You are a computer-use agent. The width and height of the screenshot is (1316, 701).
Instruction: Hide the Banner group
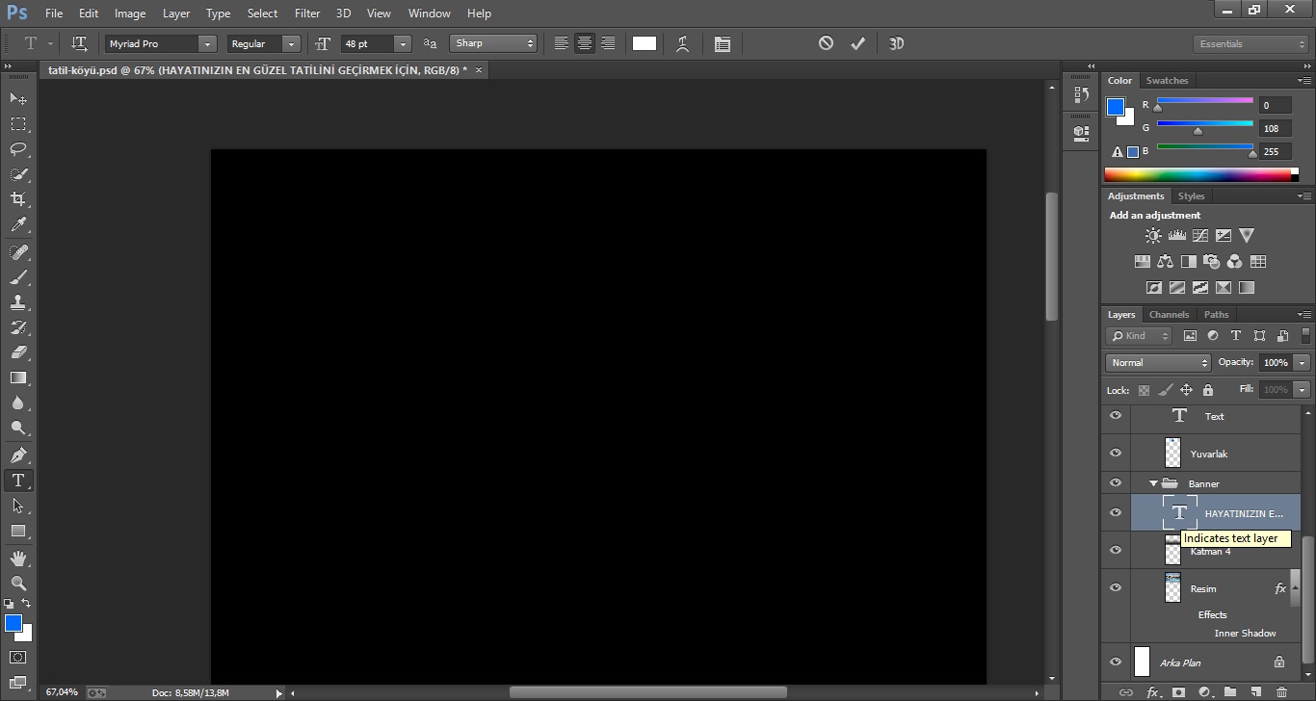pos(1116,482)
